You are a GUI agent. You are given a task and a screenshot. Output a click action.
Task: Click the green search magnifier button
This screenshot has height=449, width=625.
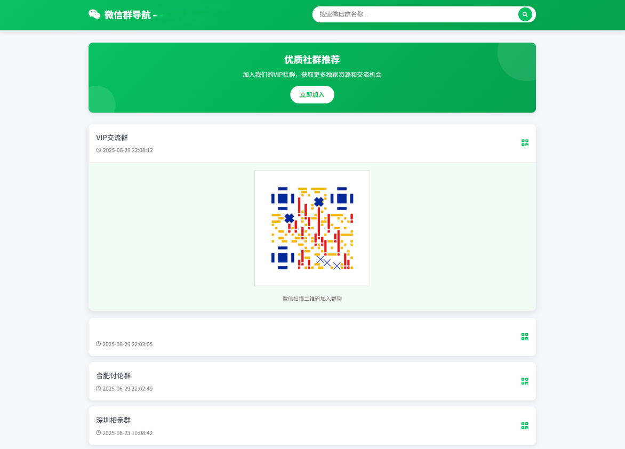click(525, 14)
